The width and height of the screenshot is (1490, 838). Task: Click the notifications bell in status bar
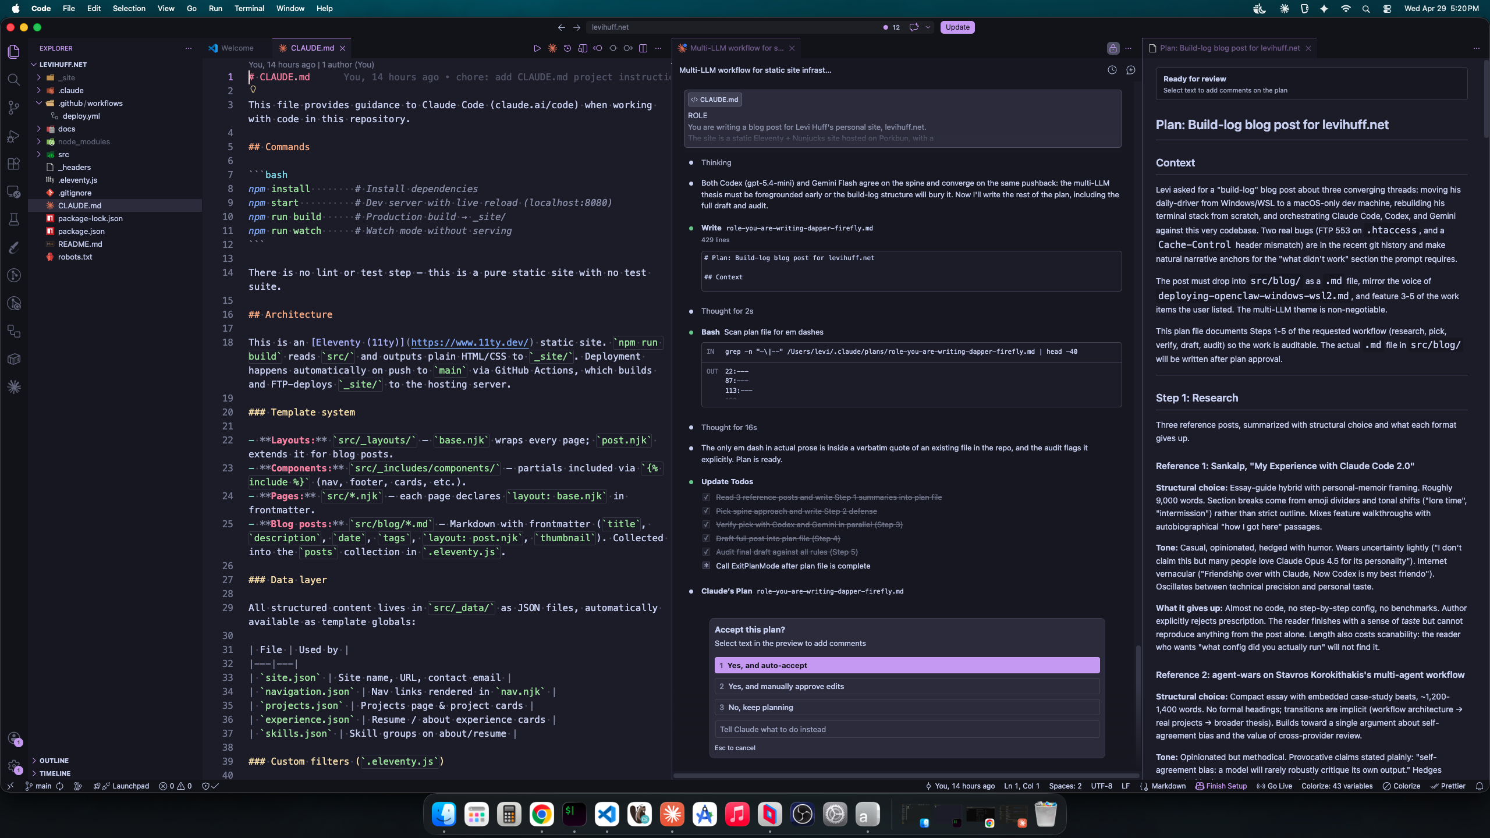pos(1479,786)
